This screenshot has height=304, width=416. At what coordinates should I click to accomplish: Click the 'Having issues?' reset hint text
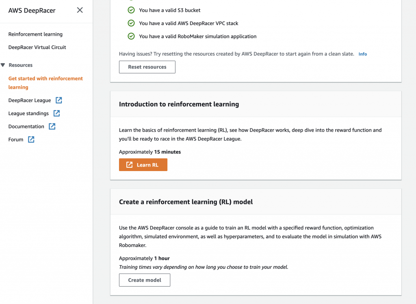[236, 54]
